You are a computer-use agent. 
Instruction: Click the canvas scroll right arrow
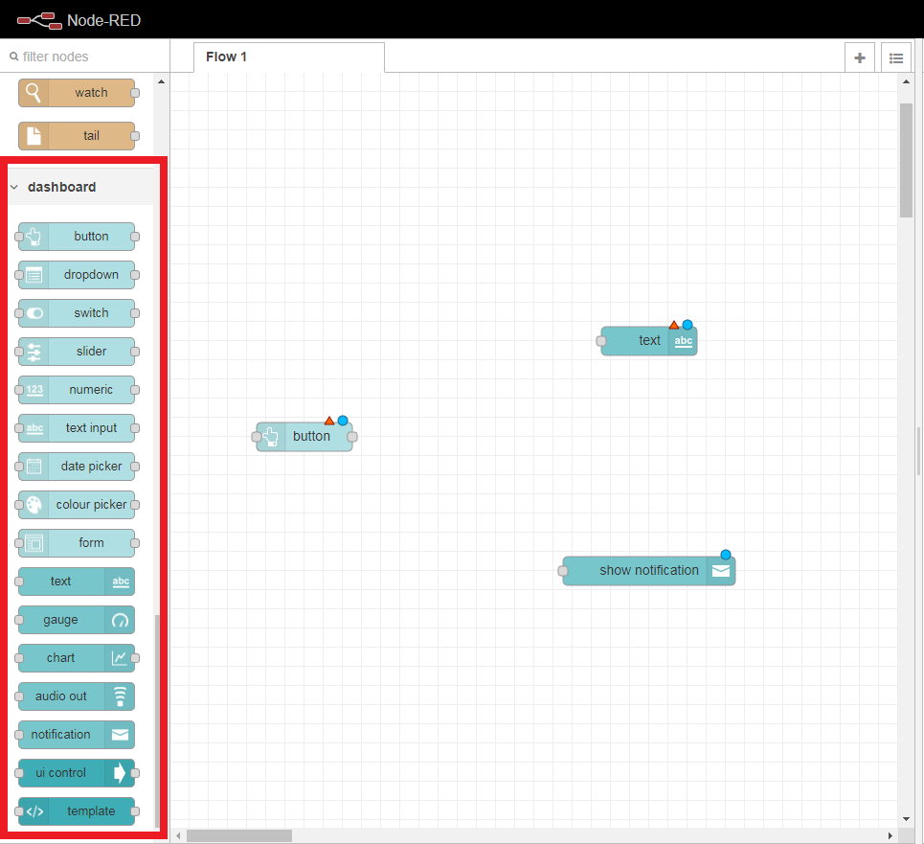pyautogui.click(x=890, y=835)
